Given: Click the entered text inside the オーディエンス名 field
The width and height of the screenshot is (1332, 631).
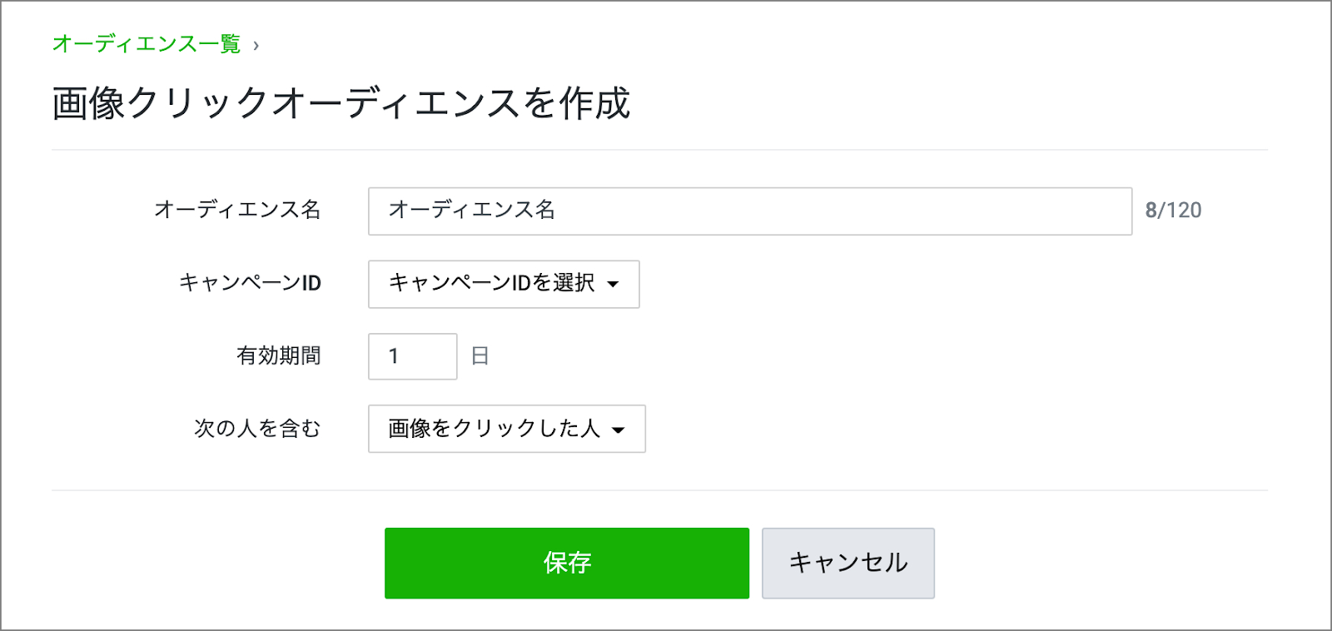Looking at the screenshot, I should (471, 210).
